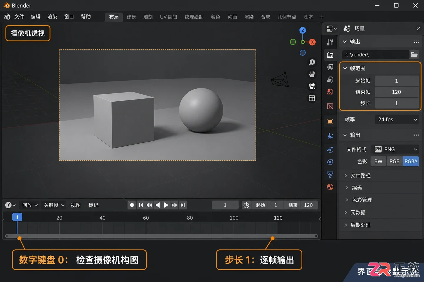424x282 pixels.
Task: Open the View Layer properties tab icon
Action: pos(330,67)
